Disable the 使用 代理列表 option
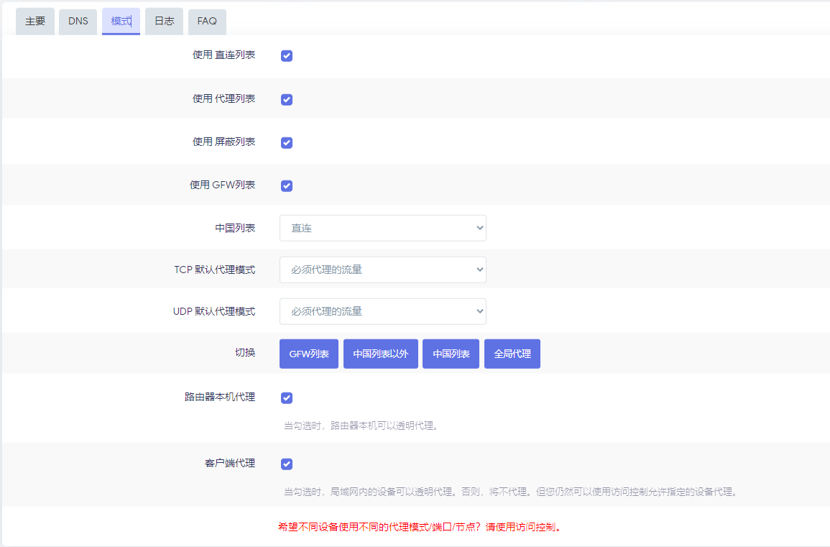The width and height of the screenshot is (830, 547). point(287,99)
